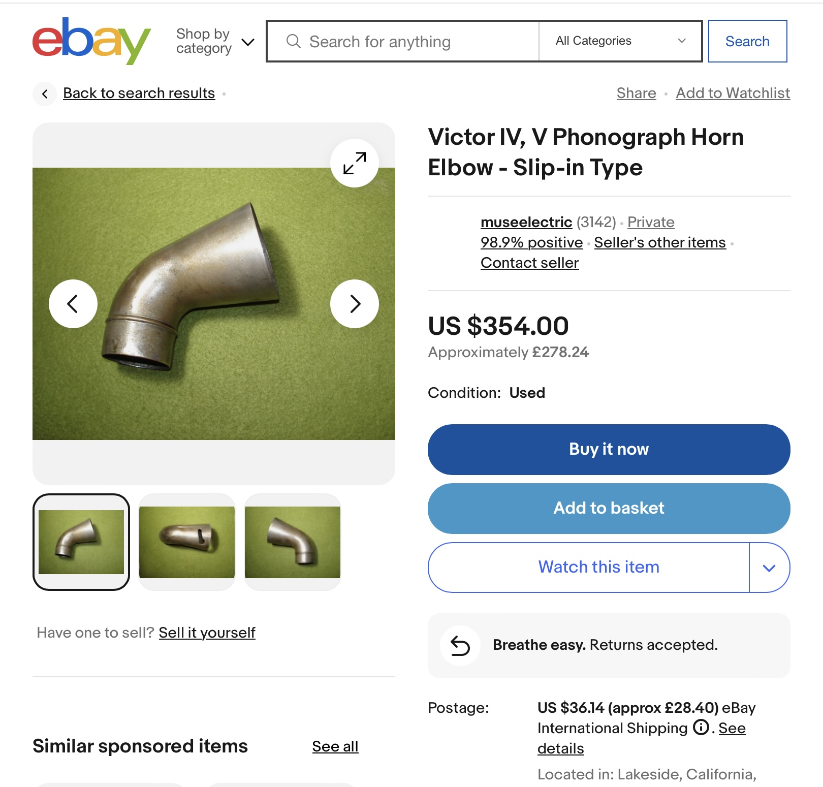This screenshot has width=823, height=787.
Task: Click Add to Watchlist link
Action: pos(733,93)
